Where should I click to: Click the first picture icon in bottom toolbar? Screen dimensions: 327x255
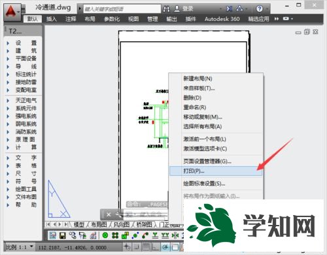pos(52,235)
